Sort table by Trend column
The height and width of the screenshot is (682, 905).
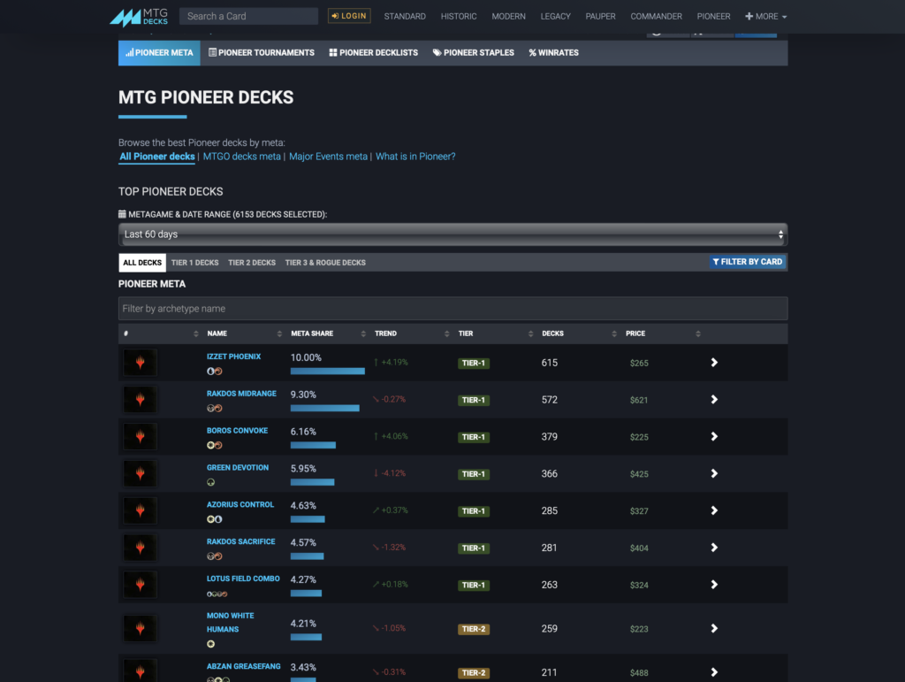[412, 333]
